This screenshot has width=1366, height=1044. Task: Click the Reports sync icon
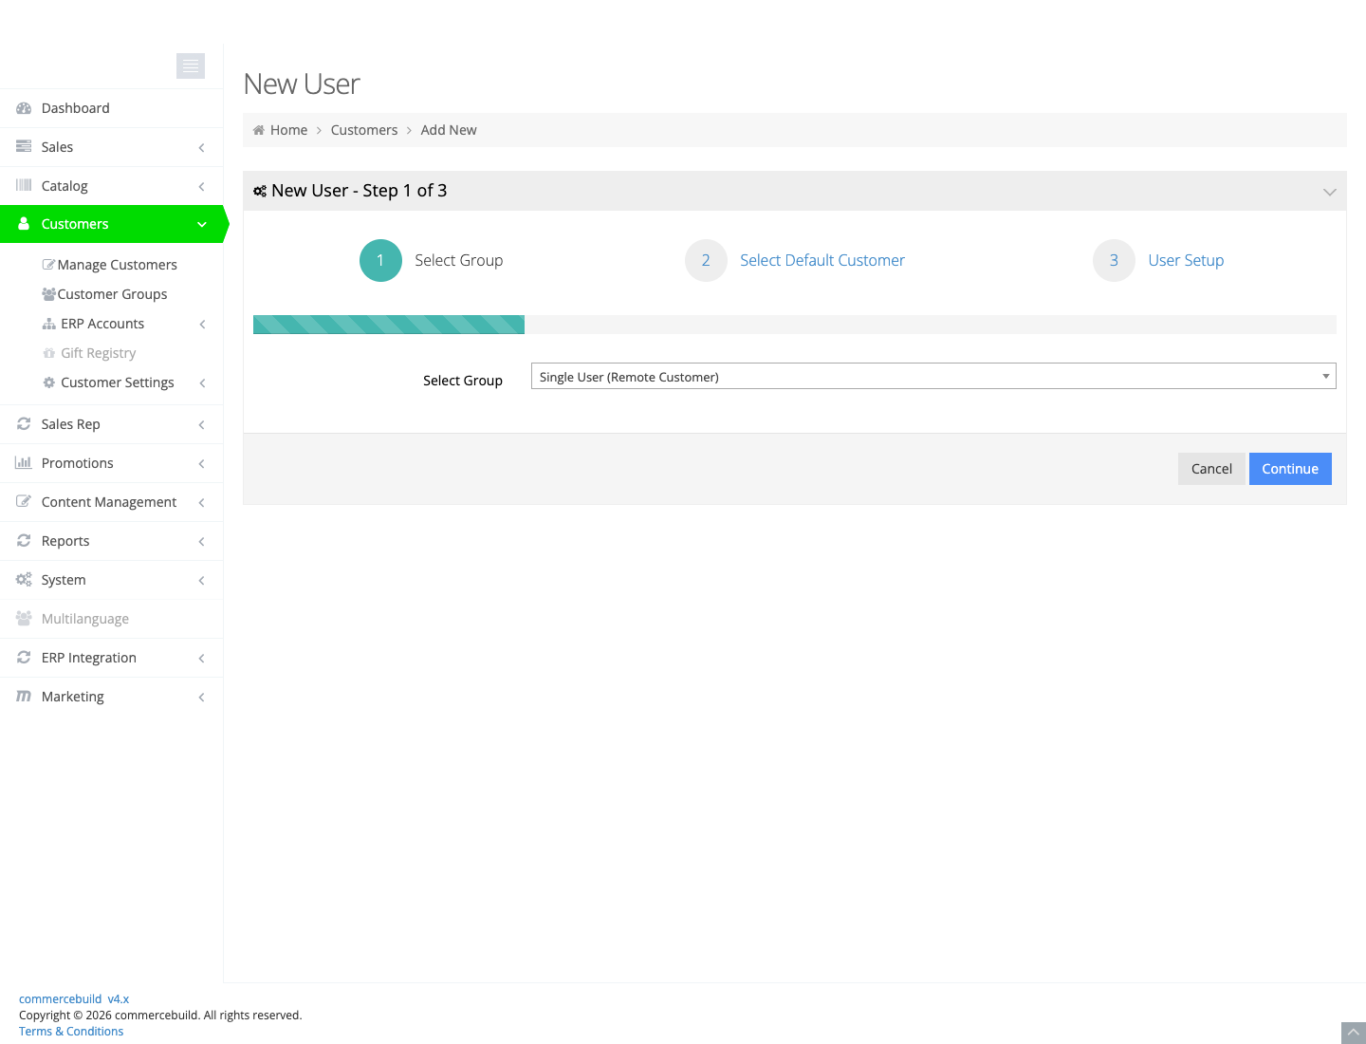(x=24, y=541)
